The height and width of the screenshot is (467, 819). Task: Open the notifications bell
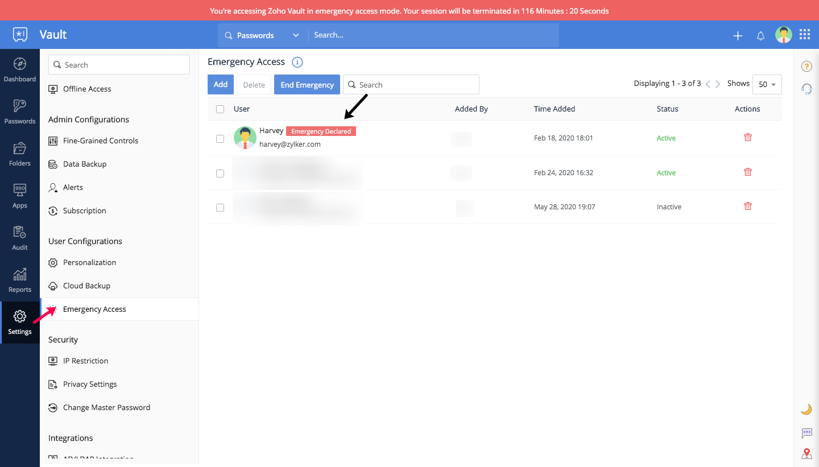click(x=760, y=35)
